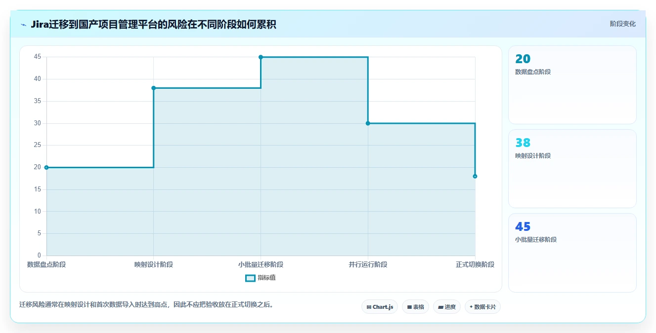Click the 小批量迁移阶段 x-axis label
The height and width of the screenshot is (333, 656).
(261, 264)
